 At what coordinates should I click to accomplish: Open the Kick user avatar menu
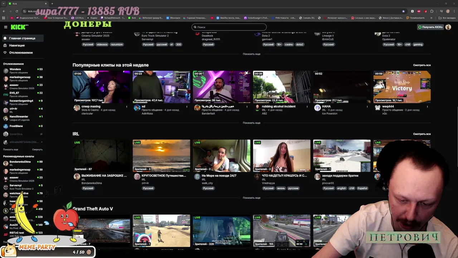(x=448, y=27)
